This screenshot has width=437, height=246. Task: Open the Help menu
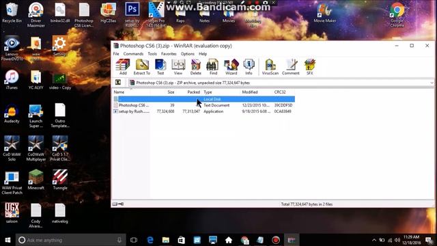203,54
